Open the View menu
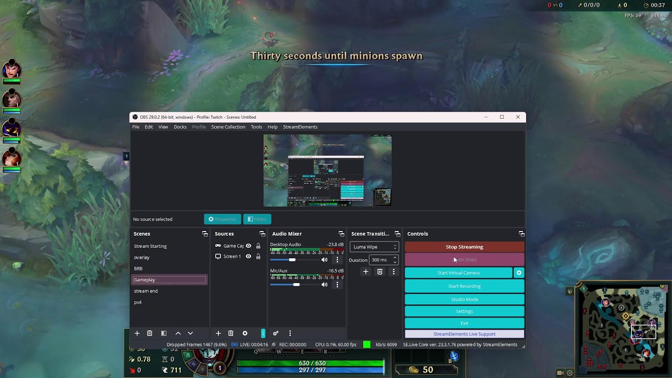The height and width of the screenshot is (378, 672). click(163, 127)
